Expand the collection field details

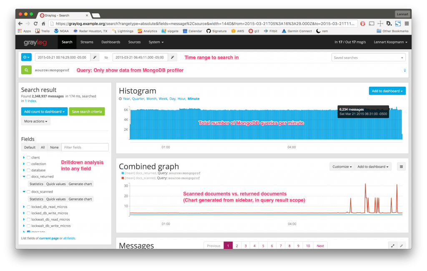tap(24, 164)
